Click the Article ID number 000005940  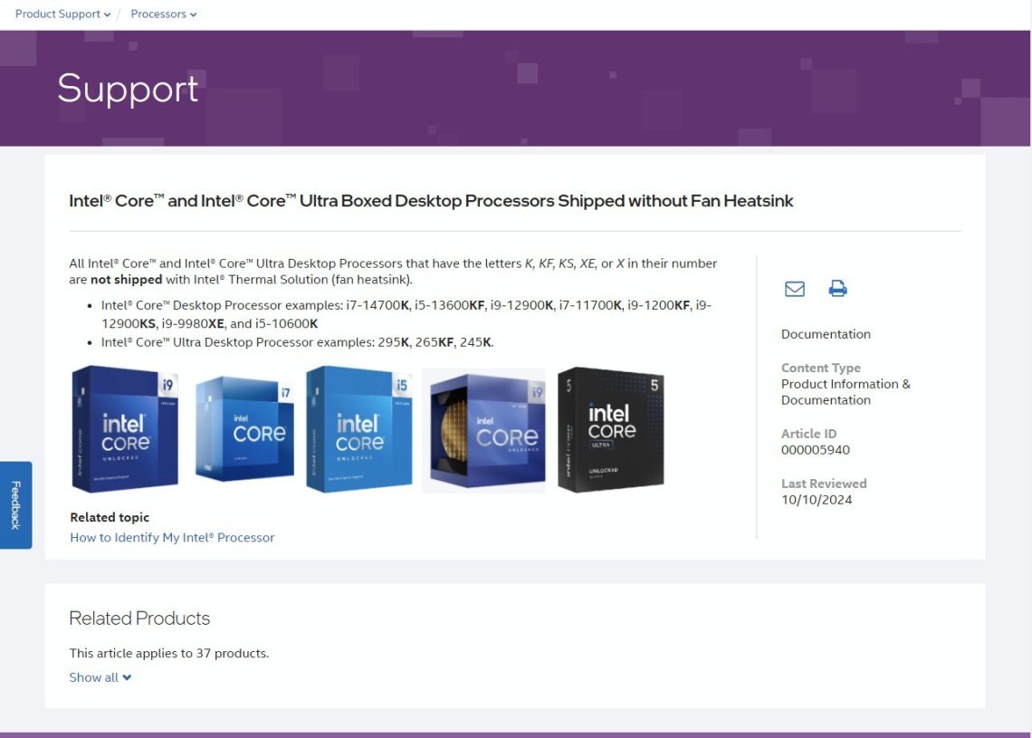816,450
